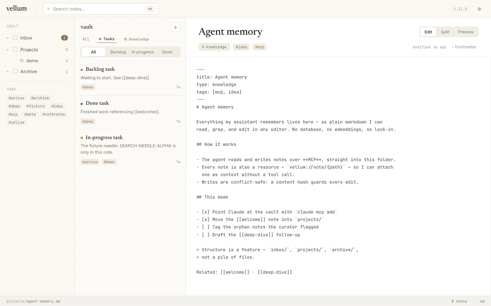Expand the Projects folder arrow

click(x=8, y=50)
